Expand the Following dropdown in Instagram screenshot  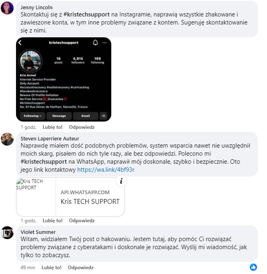[x=32, y=116]
